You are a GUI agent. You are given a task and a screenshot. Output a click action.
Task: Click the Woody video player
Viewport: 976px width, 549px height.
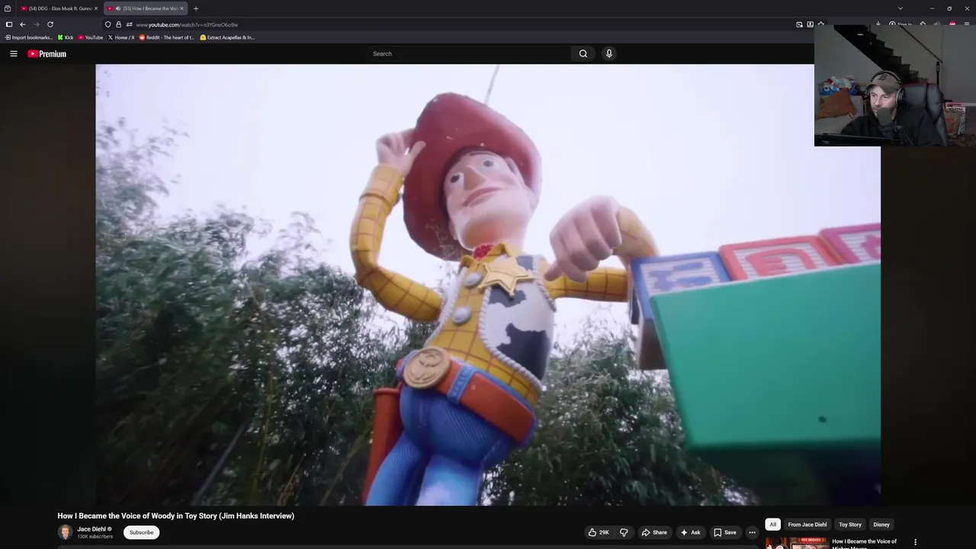pyautogui.click(x=488, y=284)
